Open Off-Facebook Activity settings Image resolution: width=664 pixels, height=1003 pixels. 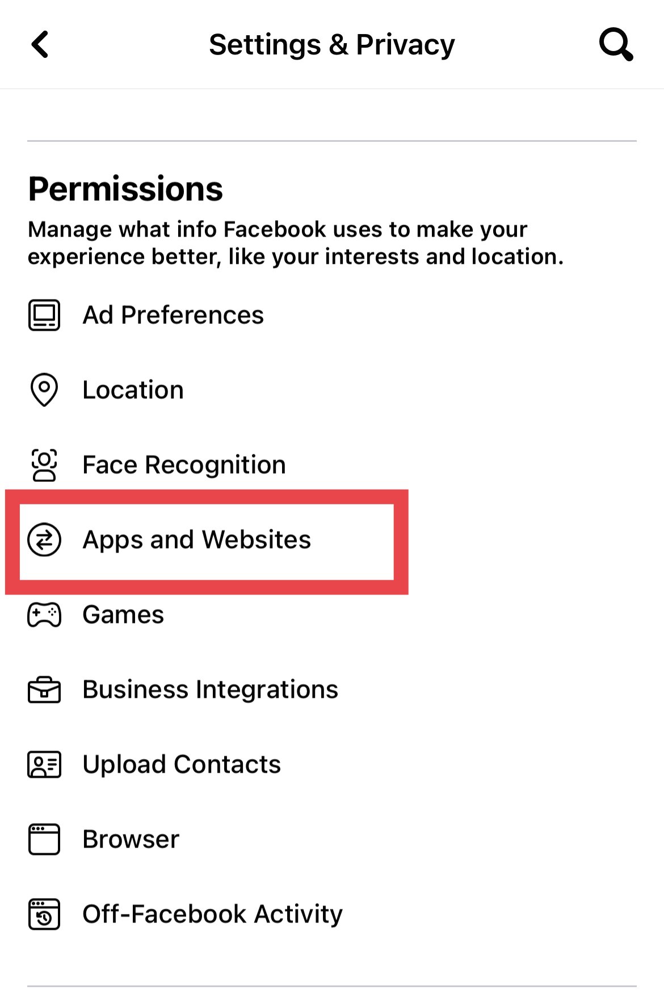[212, 914]
